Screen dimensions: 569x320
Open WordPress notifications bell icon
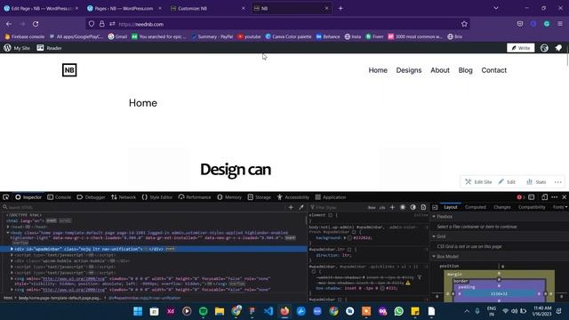tap(558, 48)
